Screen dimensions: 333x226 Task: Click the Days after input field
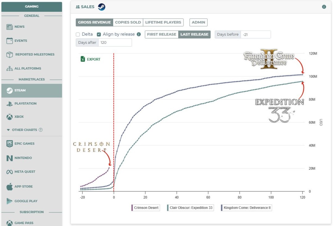(115, 43)
